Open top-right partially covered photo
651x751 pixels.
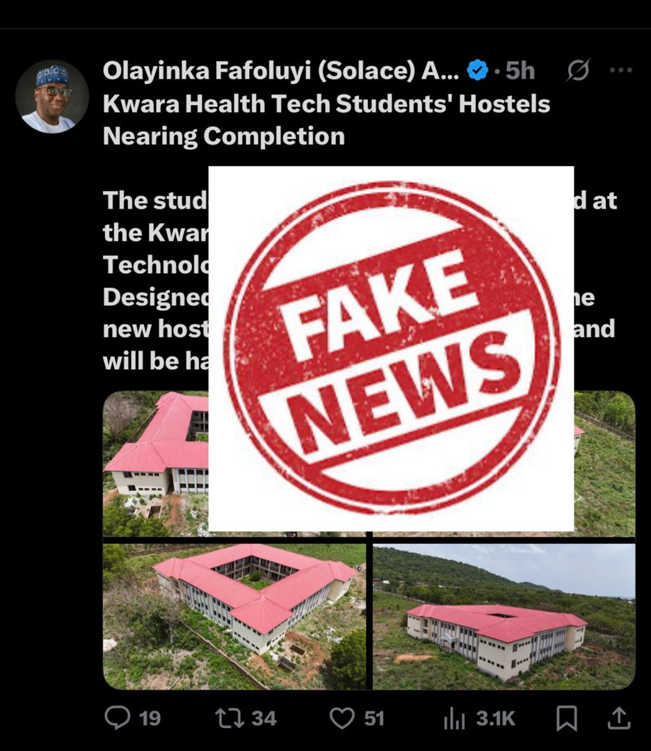coord(604,463)
